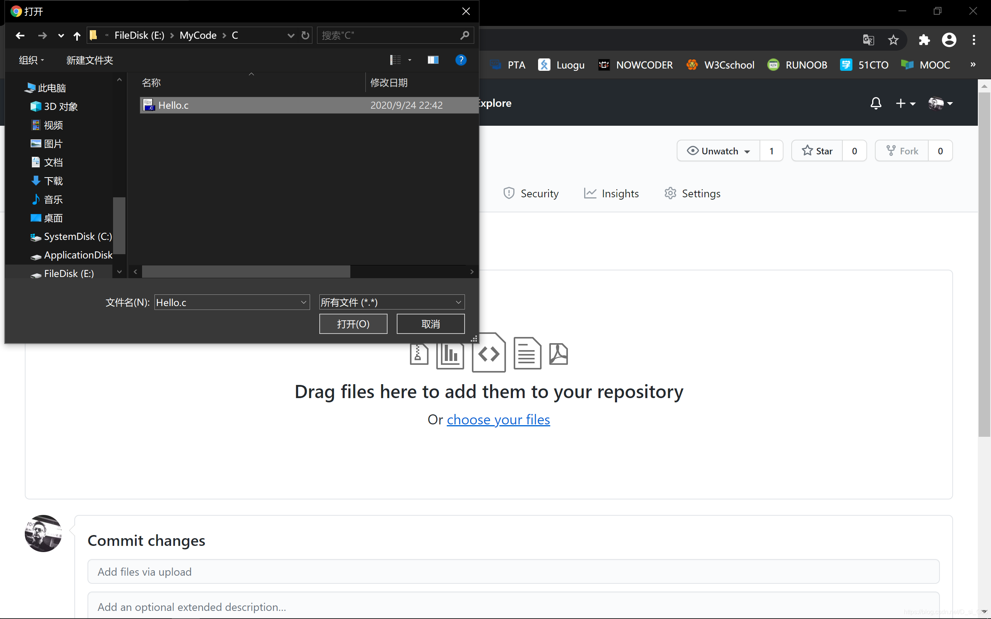The height and width of the screenshot is (619, 991).
Task: Click the 打开(O) button
Action: click(353, 324)
